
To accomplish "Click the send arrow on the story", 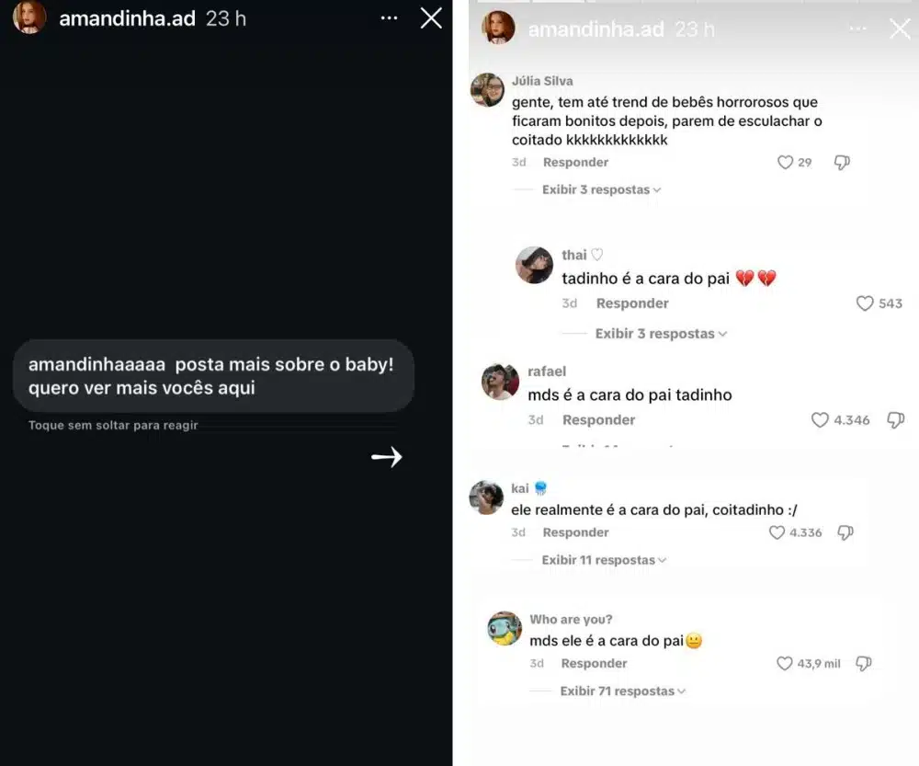I will pos(387,456).
